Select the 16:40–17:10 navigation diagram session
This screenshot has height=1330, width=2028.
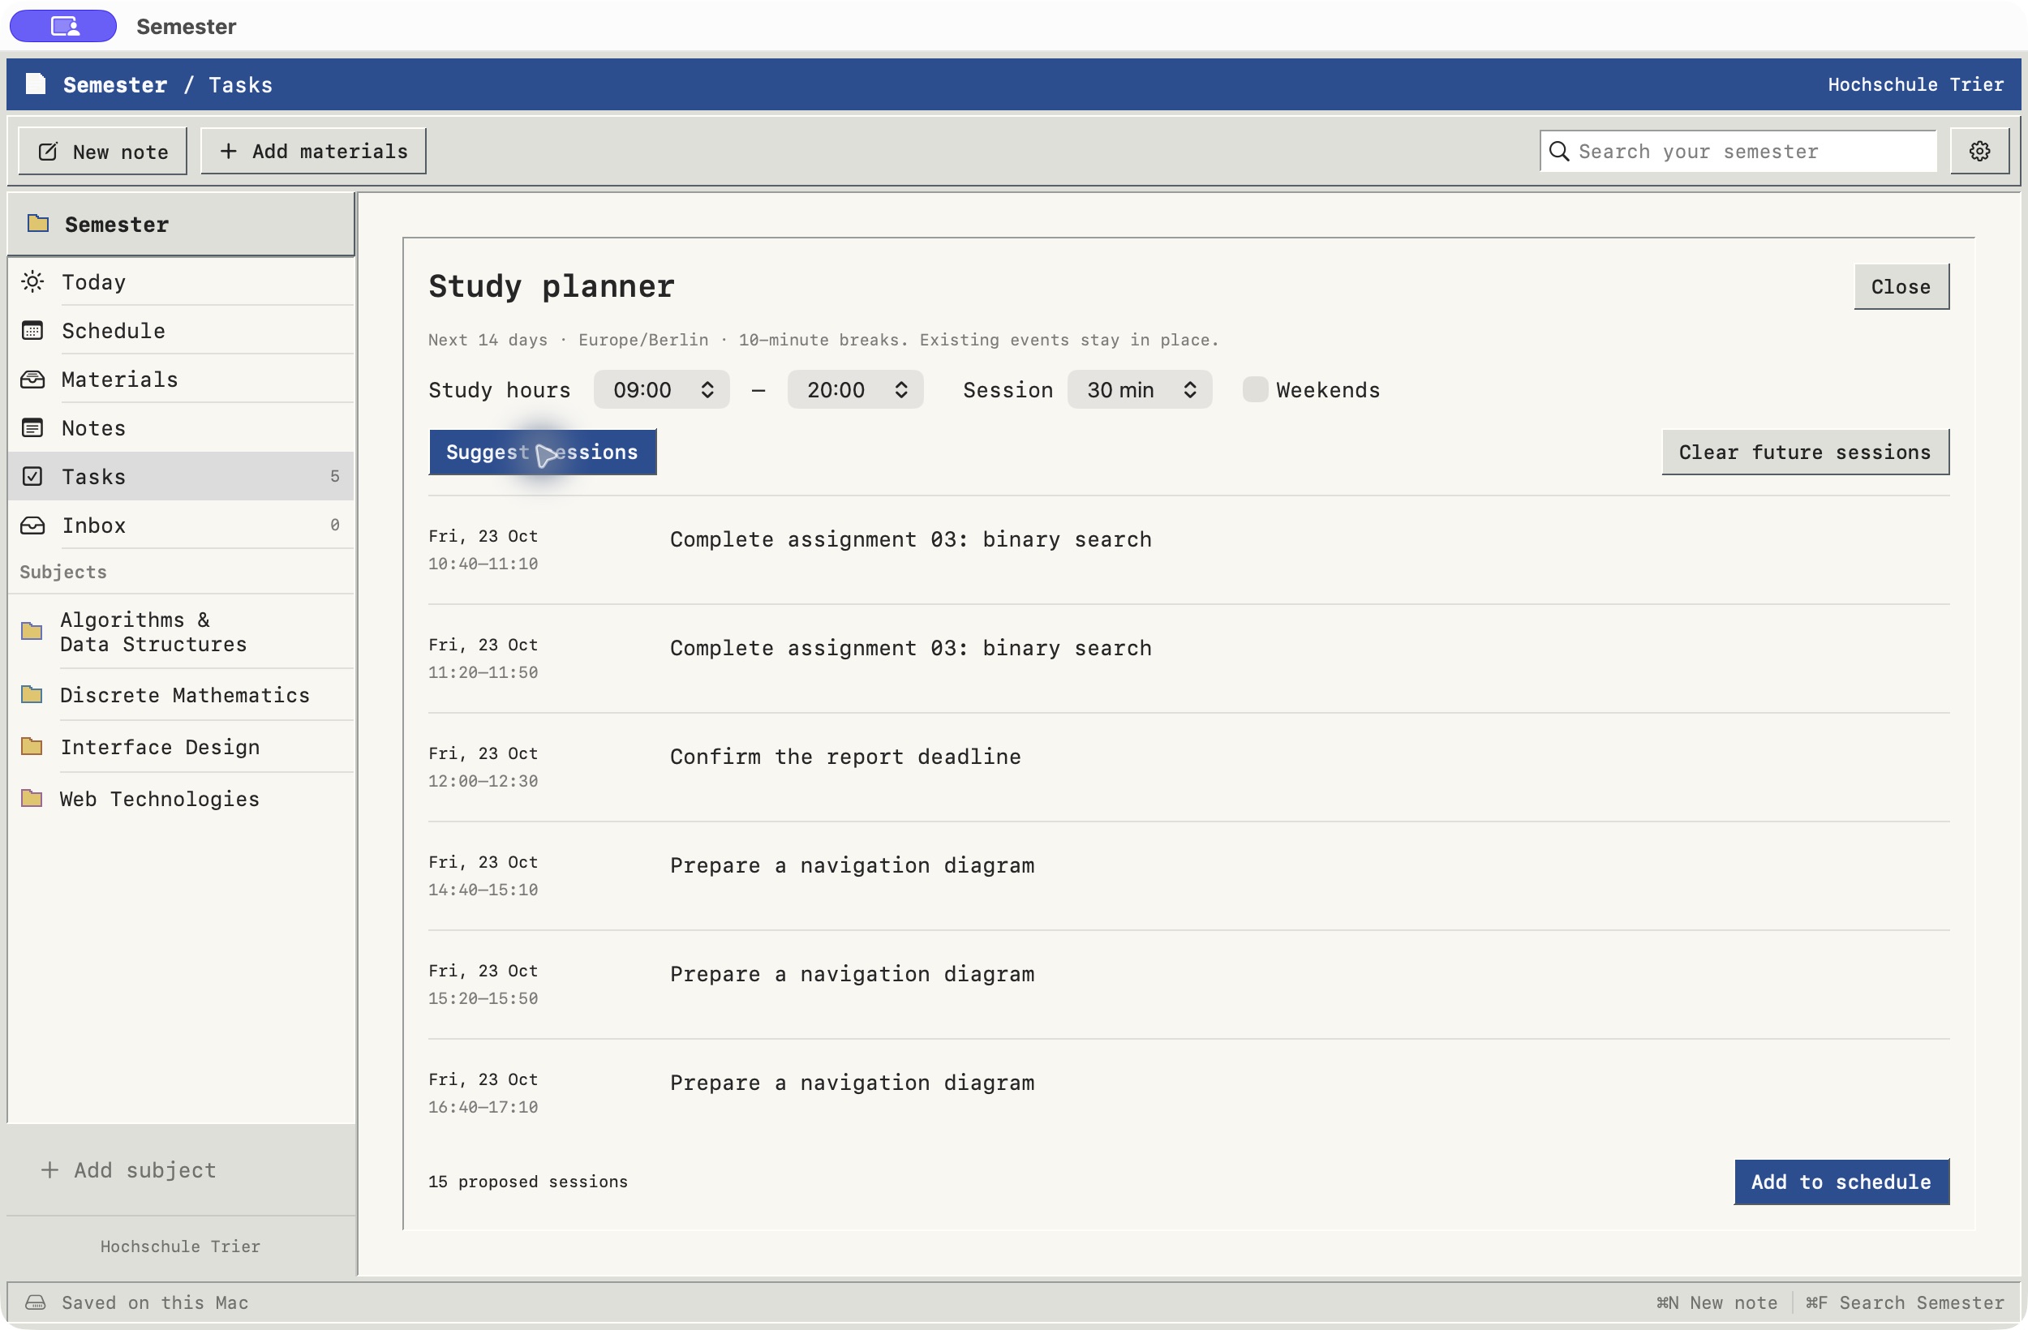pyautogui.click(x=1188, y=1092)
